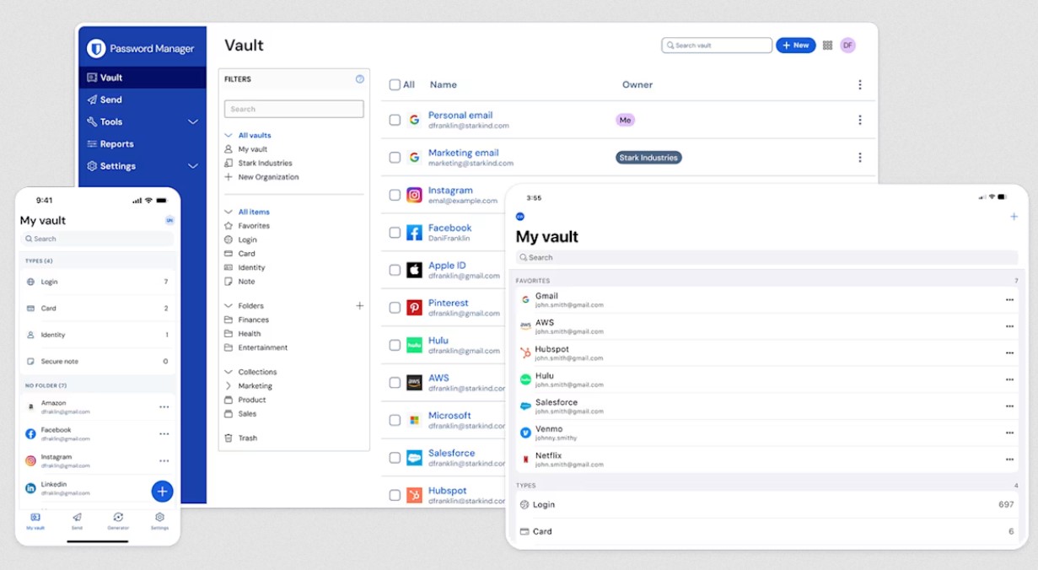Open the Generator tab on phone

[118, 520]
